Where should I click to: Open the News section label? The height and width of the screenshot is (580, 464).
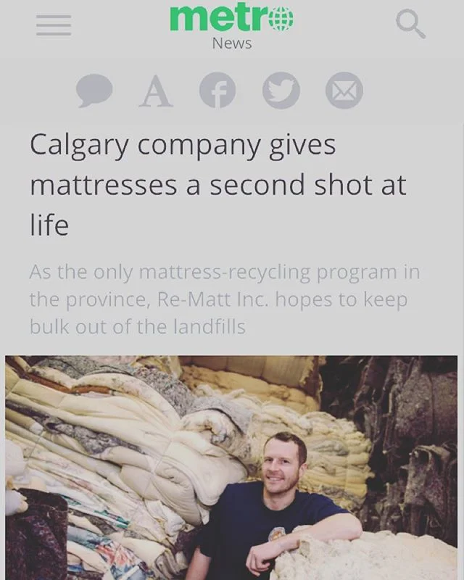pyautogui.click(x=232, y=43)
